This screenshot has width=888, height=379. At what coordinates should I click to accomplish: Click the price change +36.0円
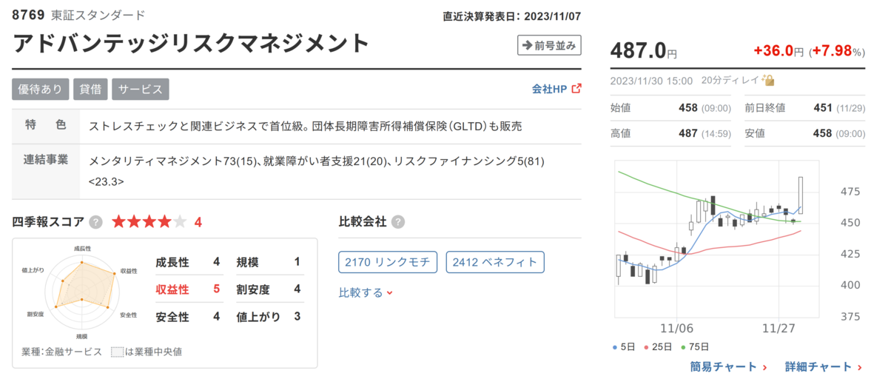tap(778, 51)
